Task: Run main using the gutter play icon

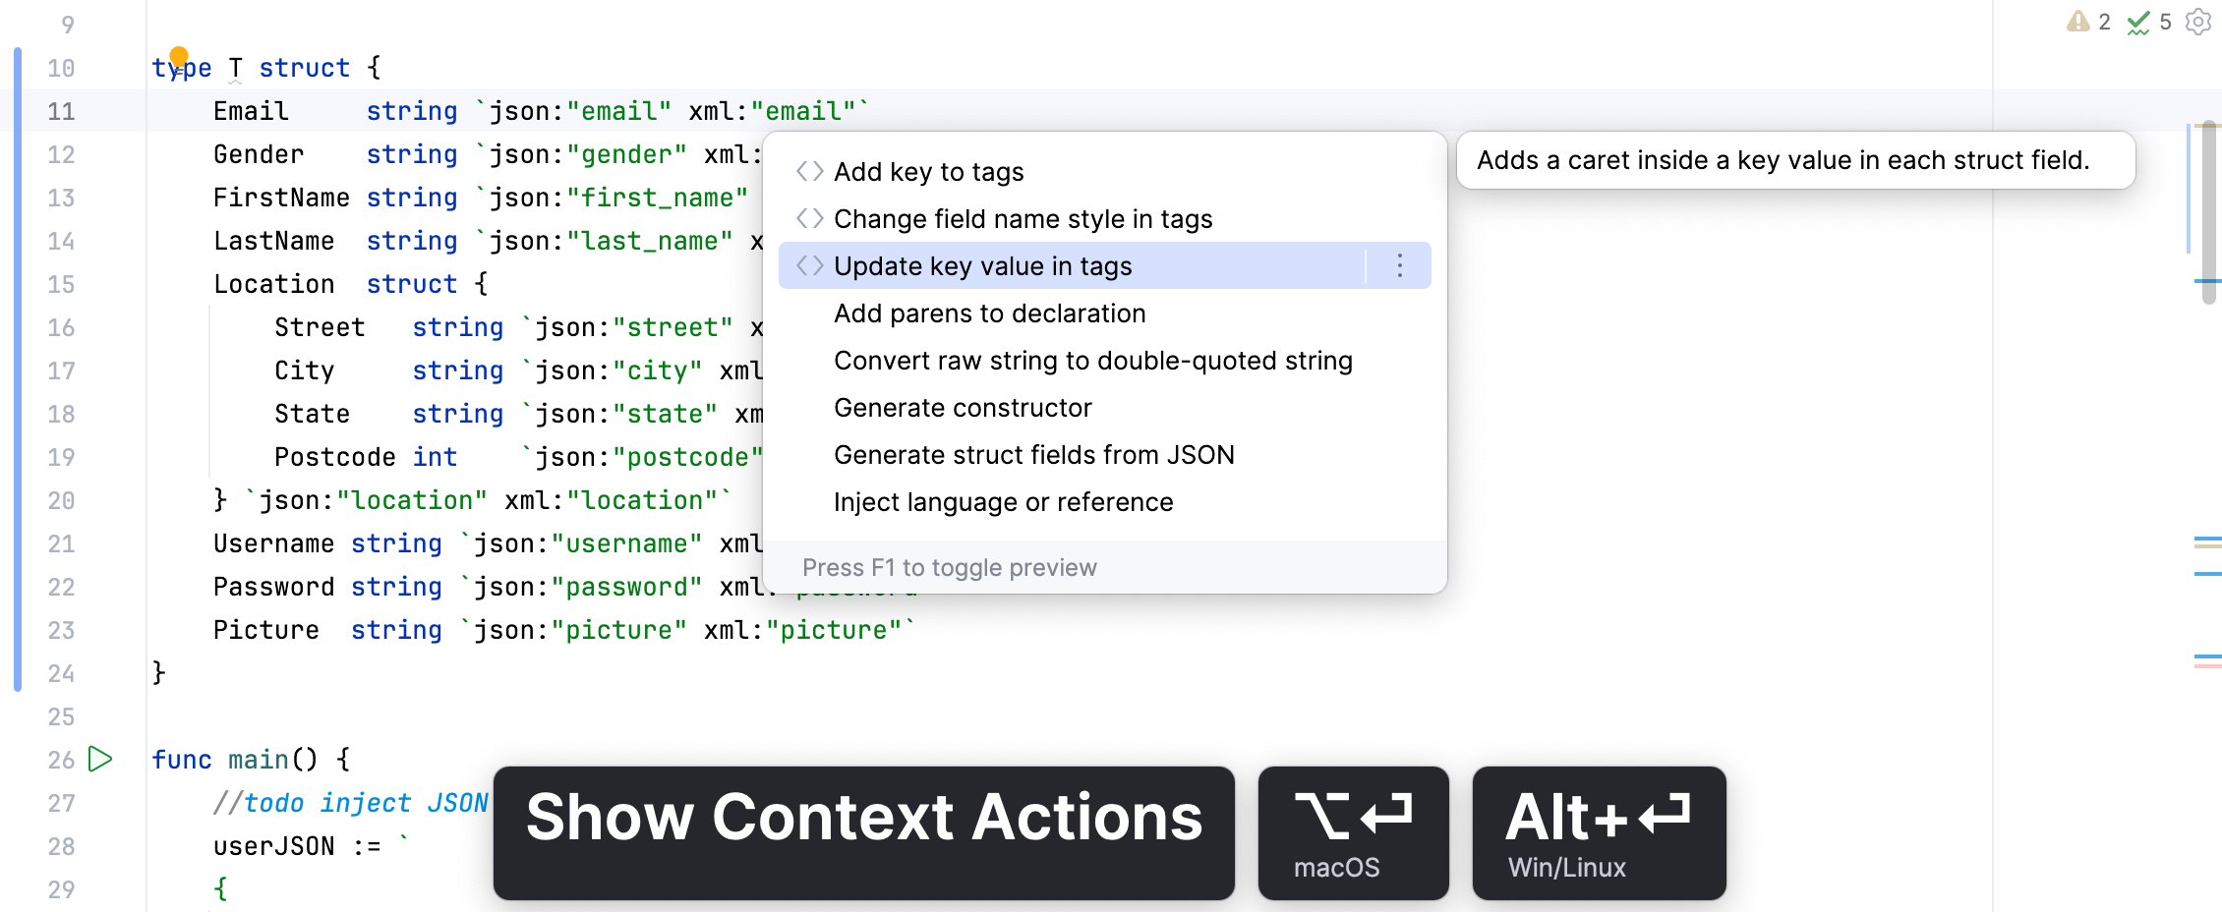Action: tap(98, 759)
